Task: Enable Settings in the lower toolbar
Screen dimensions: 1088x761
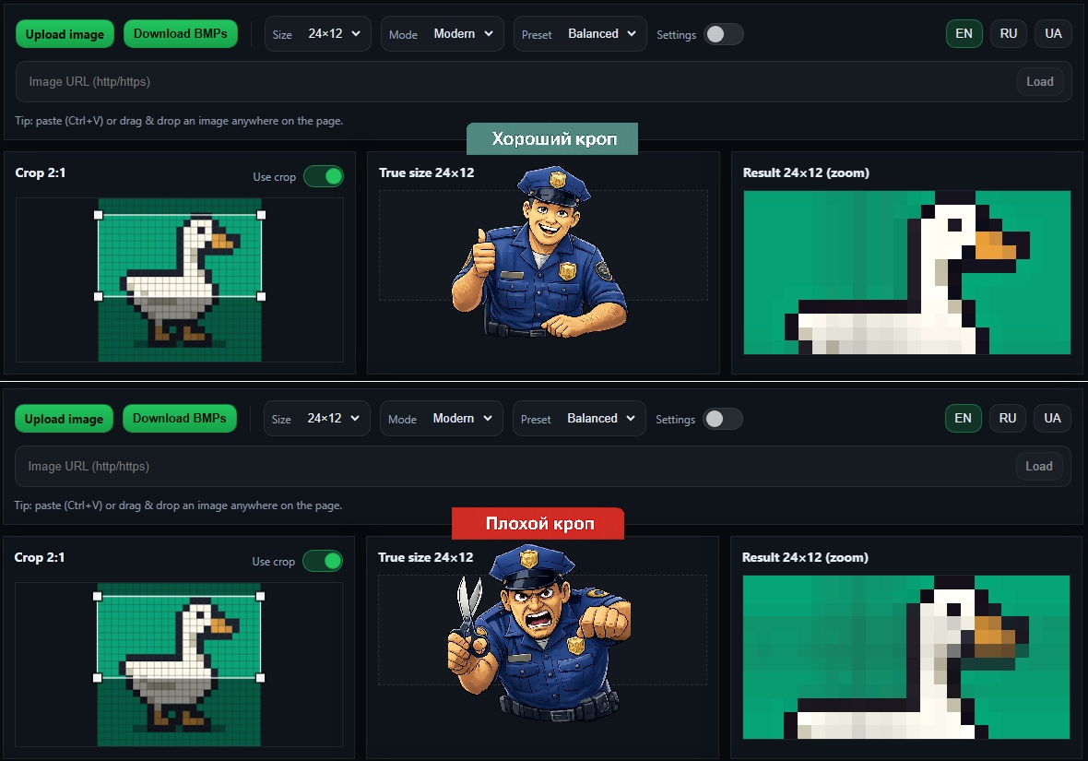Action: click(x=723, y=418)
